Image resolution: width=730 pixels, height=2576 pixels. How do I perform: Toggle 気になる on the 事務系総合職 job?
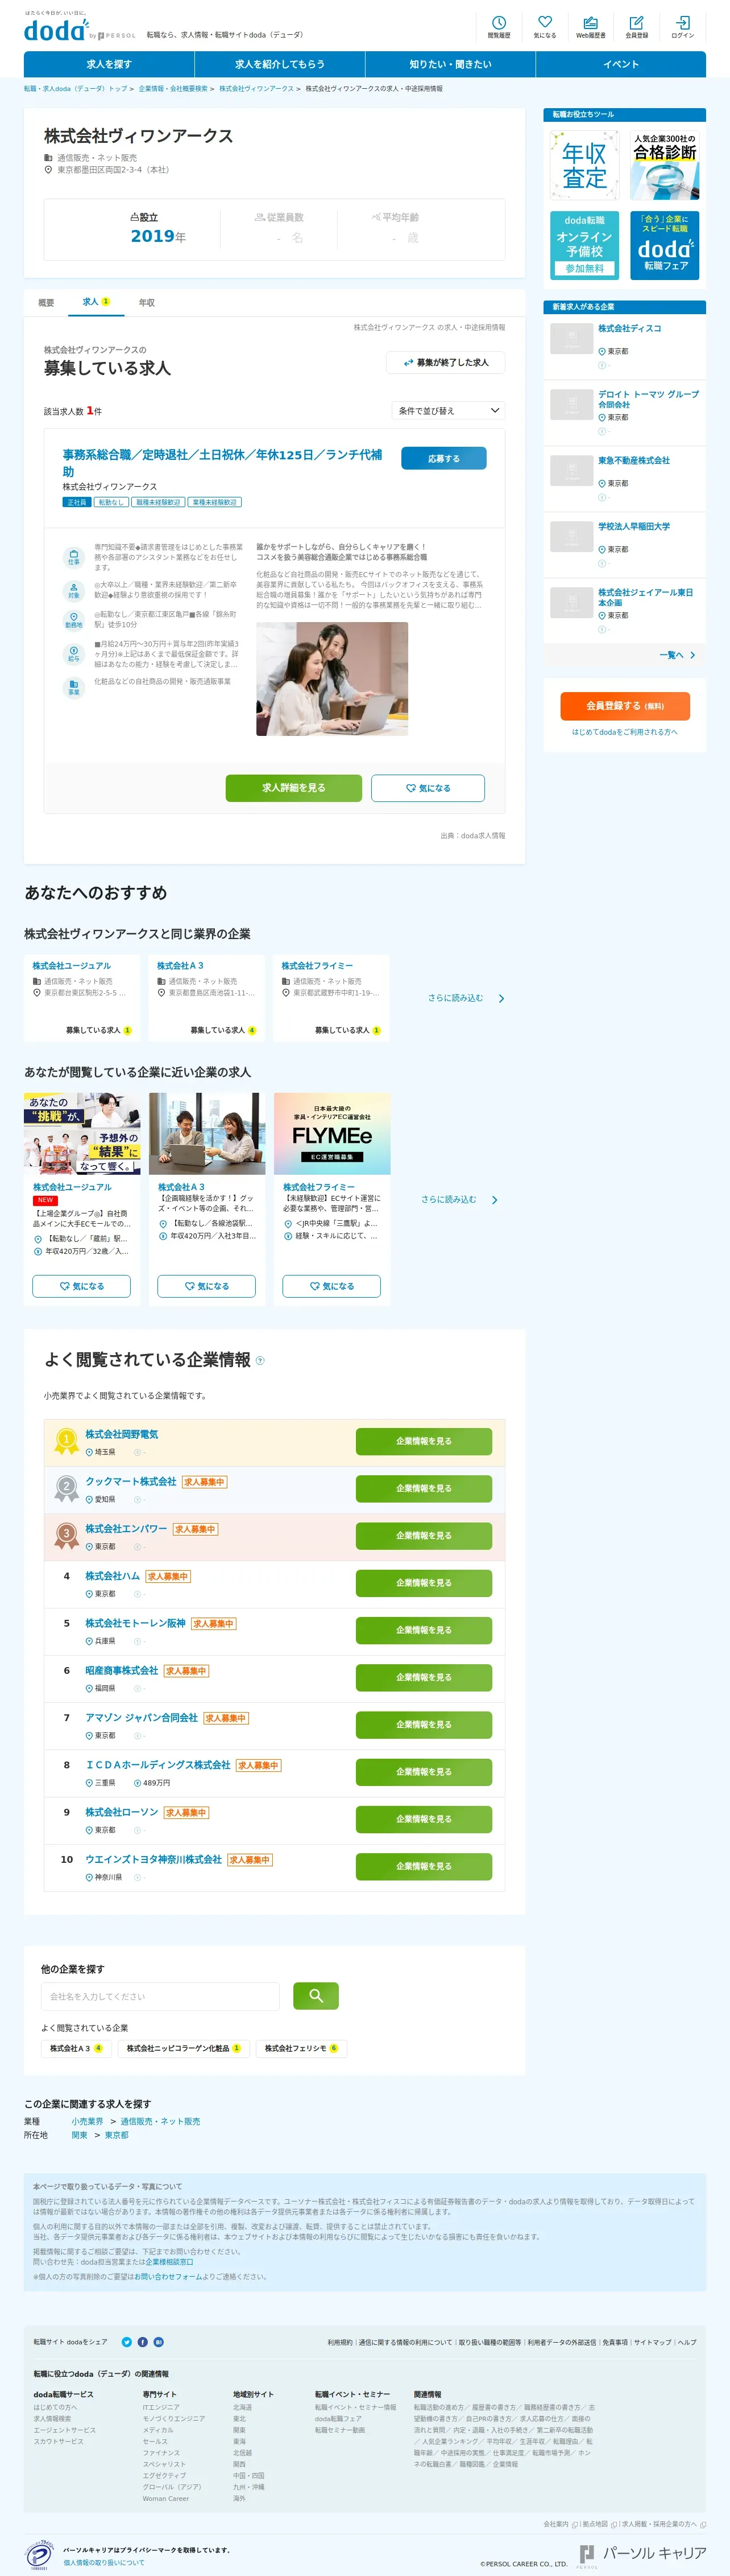pyautogui.click(x=428, y=788)
